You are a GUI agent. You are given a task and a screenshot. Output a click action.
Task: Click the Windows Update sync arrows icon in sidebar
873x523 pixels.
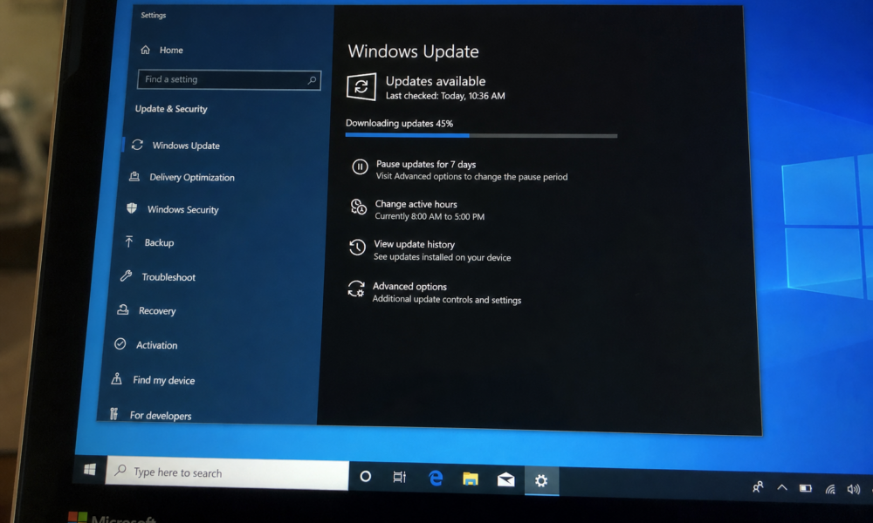point(138,145)
